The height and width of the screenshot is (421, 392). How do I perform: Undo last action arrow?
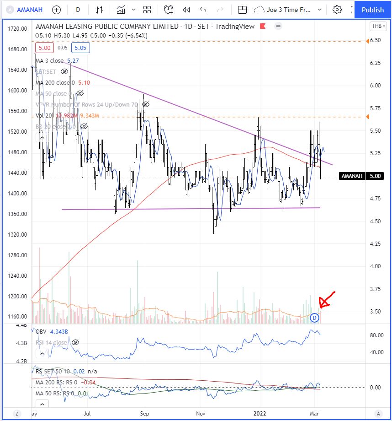point(203,10)
